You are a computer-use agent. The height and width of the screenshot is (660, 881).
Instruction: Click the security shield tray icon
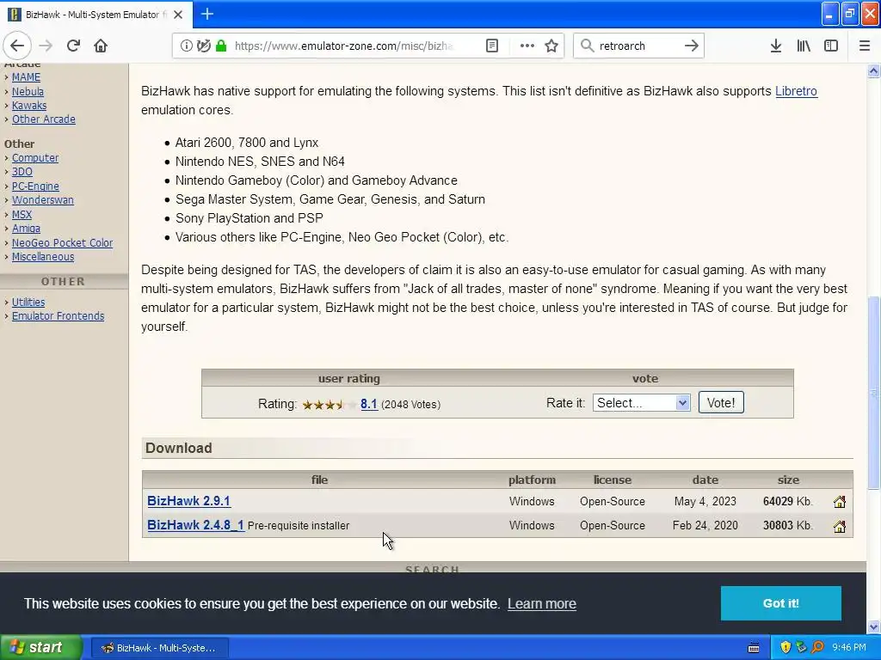tap(785, 647)
